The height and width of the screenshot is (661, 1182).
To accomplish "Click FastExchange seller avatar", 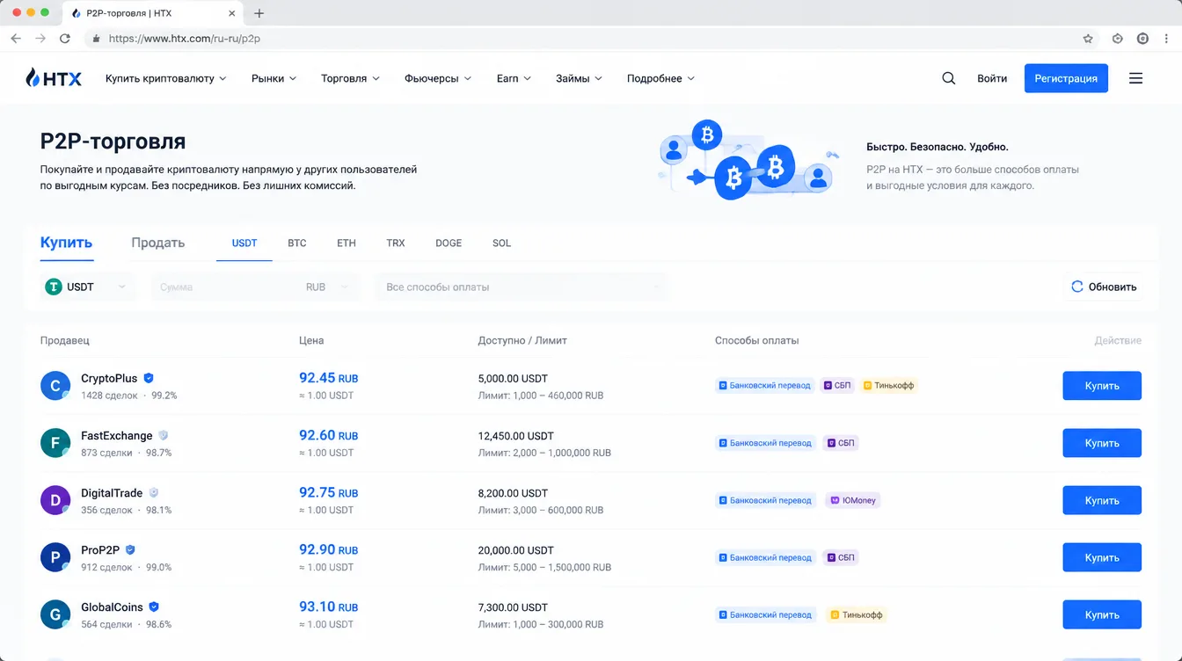I will [x=55, y=443].
